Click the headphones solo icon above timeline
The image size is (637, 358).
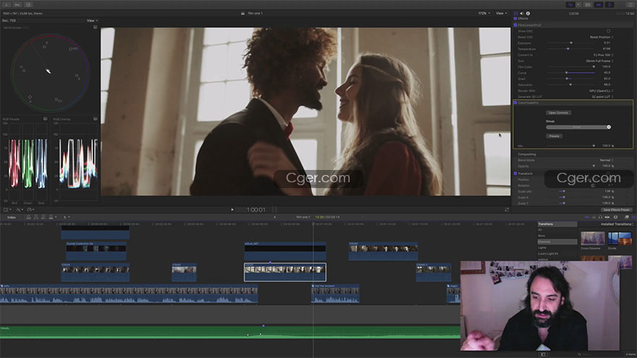coord(600,217)
